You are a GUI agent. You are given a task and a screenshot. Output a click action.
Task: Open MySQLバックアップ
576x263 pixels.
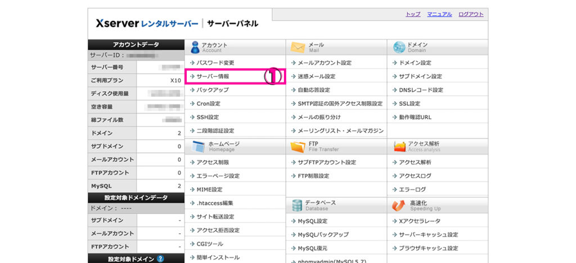[323, 234]
